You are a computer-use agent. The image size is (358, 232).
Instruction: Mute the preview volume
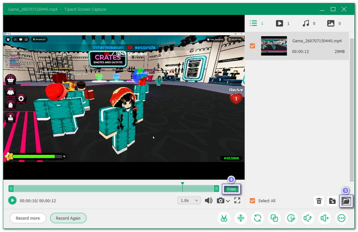[x=209, y=200]
